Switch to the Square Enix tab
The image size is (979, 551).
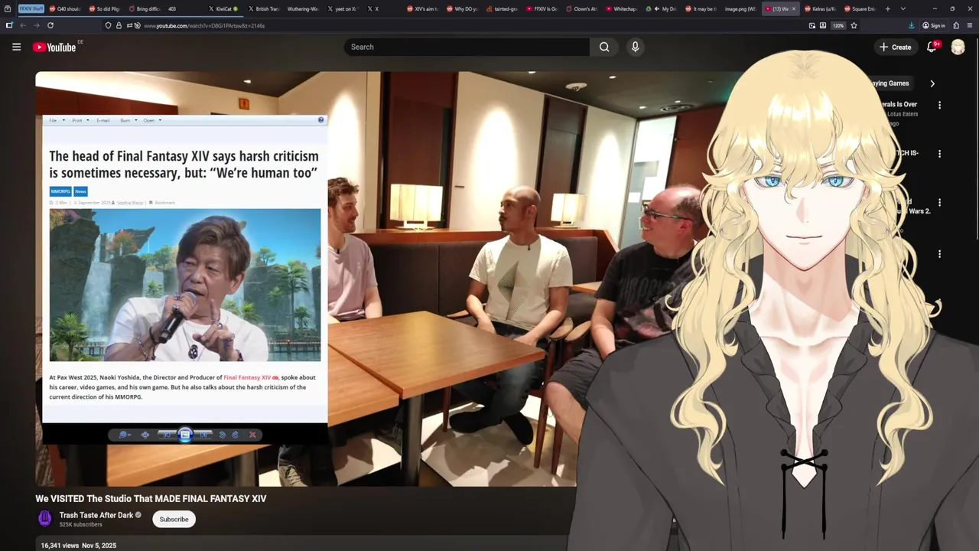click(860, 8)
